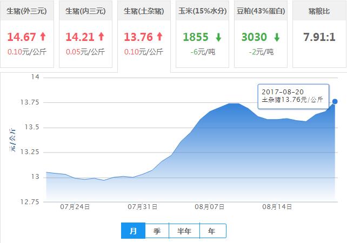
Task: Open the 生猪(外三元) price tab
Action: coord(27,34)
